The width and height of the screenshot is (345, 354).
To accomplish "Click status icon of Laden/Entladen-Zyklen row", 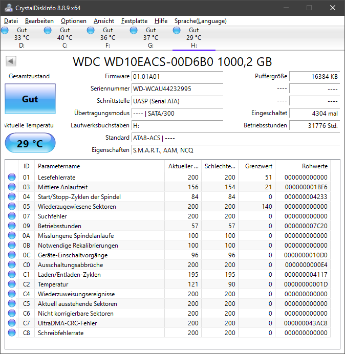I will (12, 275).
